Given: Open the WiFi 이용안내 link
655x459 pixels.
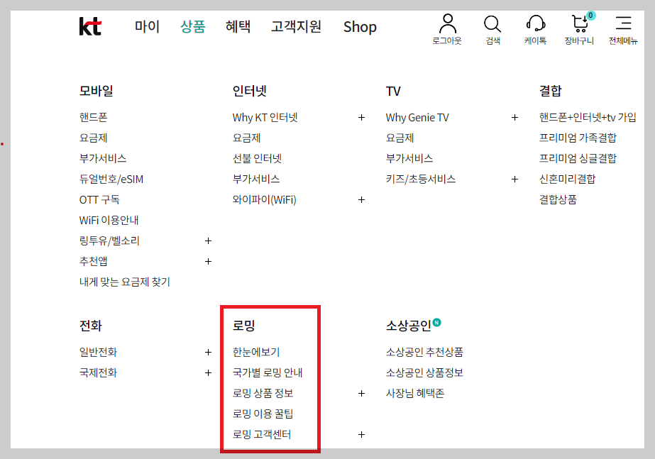Looking at the screenshot, I should pyautogui.click(x=109, y=220).
